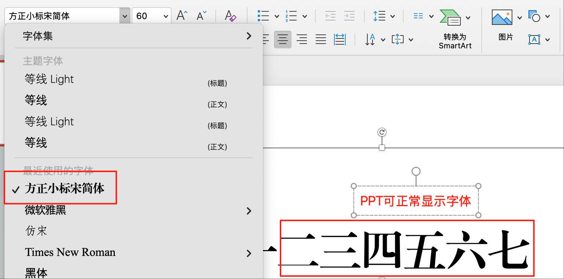Toggle justify text alignment

click(x=321, y=39)
